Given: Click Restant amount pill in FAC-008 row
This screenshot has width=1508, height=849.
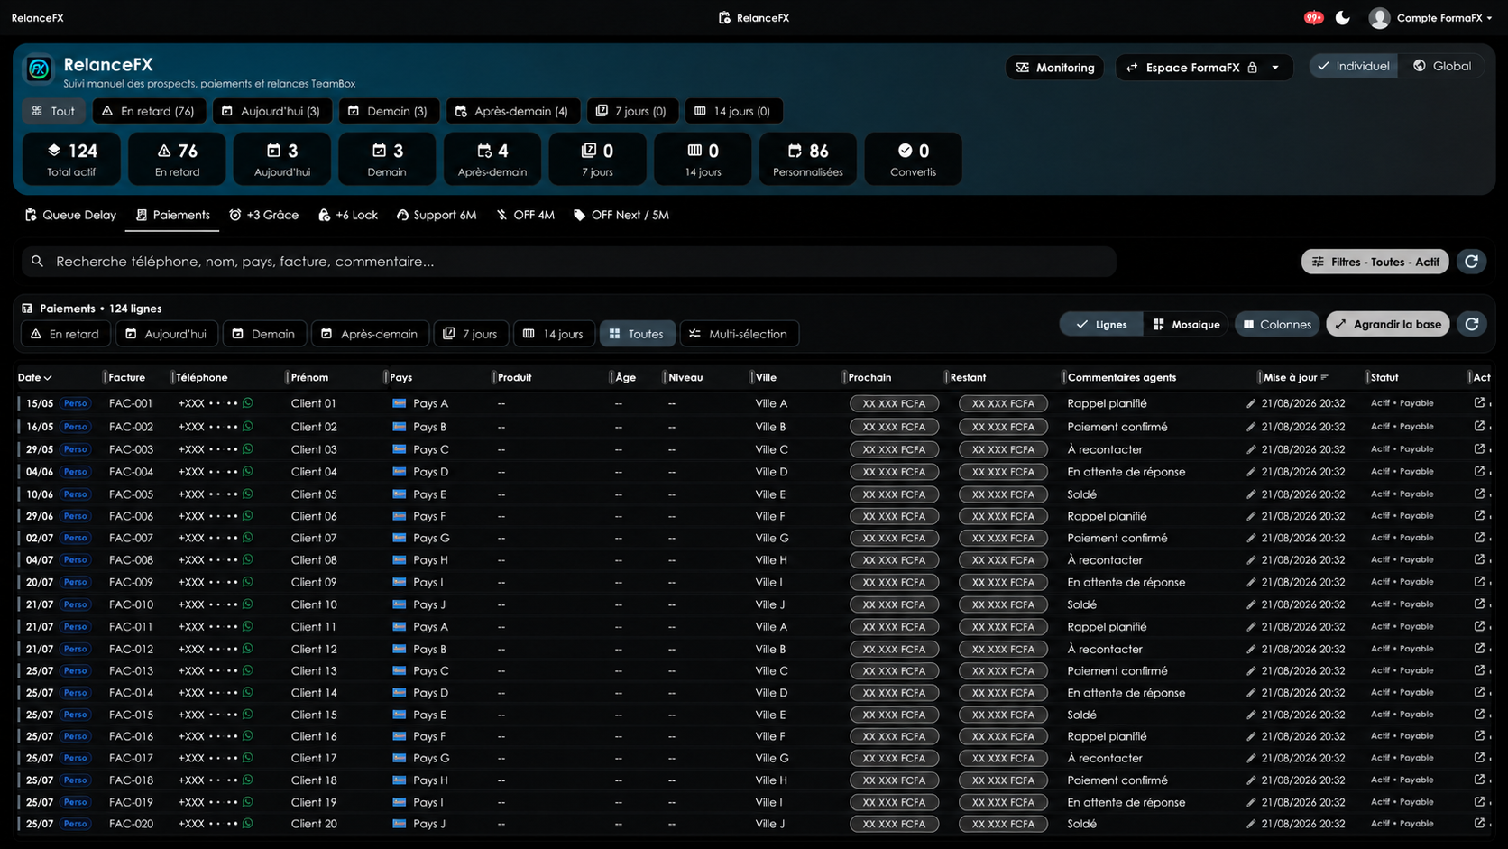Looking at the screenshot, I should click(x=1003, y=560).
